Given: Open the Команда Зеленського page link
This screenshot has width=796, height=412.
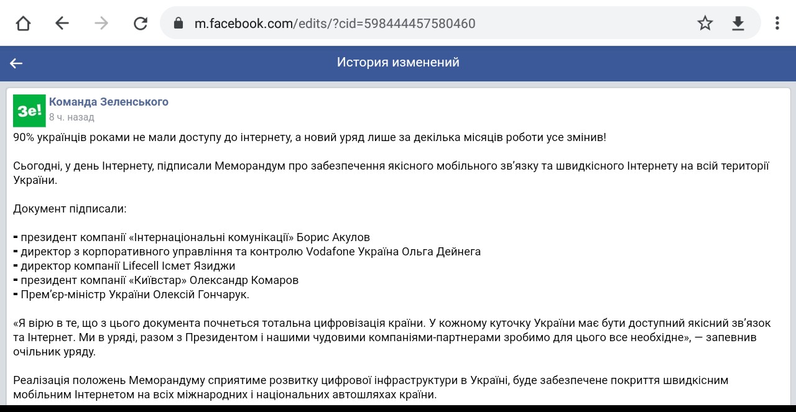Looking at the screenshot, I should (x=109, y=102).
